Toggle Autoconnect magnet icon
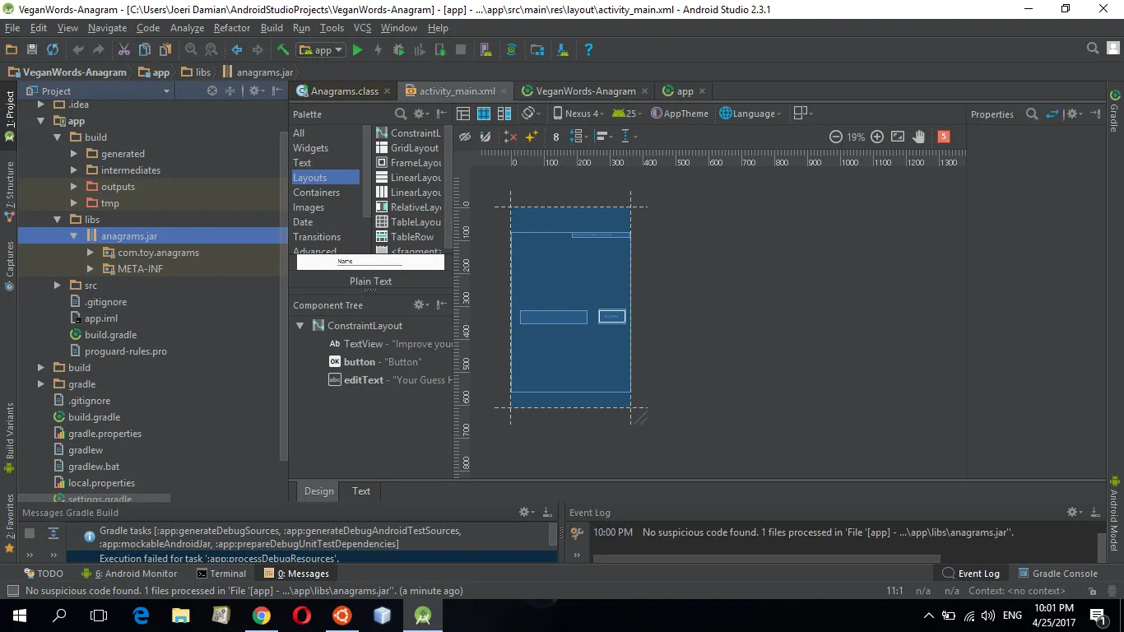Screen dimensions: 1124x632 (485, 137)
